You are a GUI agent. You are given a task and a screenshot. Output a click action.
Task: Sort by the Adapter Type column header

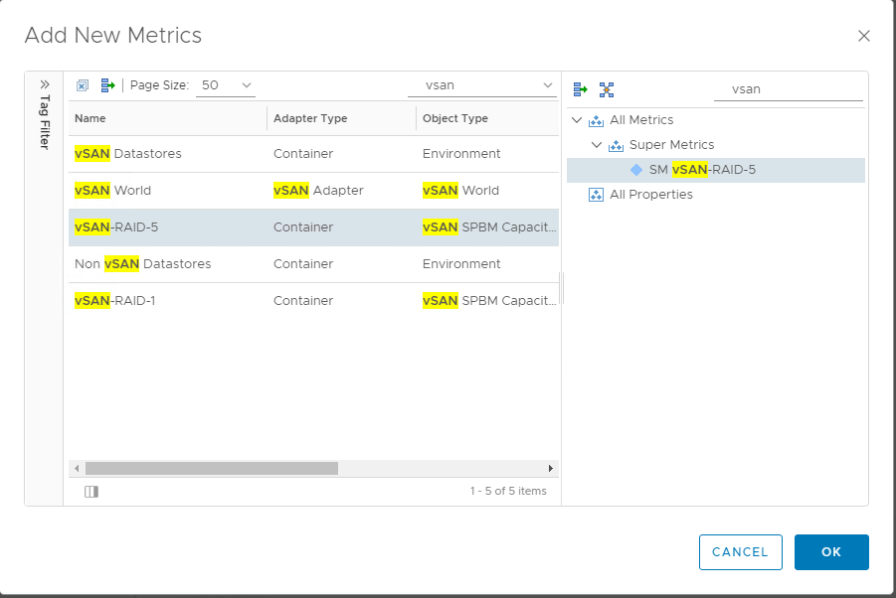pos(310,118)
